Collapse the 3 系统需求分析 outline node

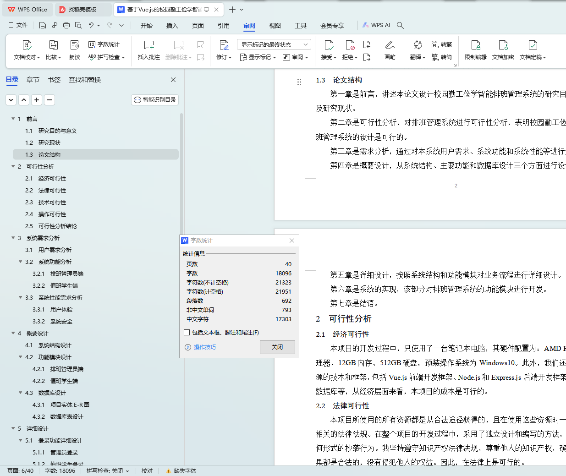[x=13, y=238]
